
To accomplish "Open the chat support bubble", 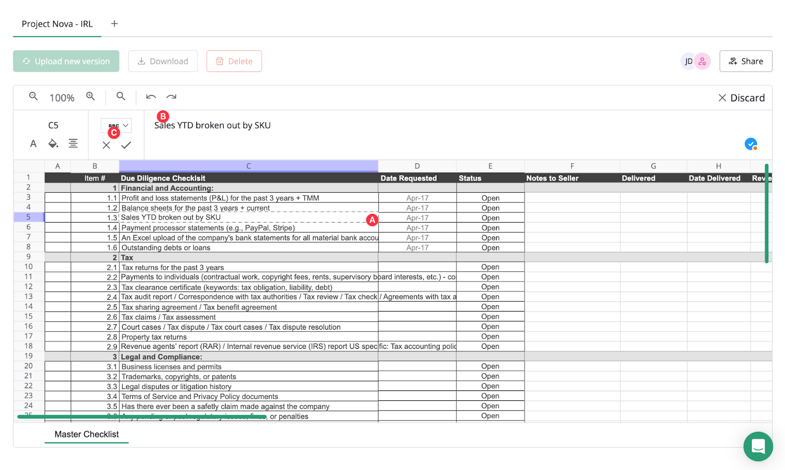I will coord(758,447).
